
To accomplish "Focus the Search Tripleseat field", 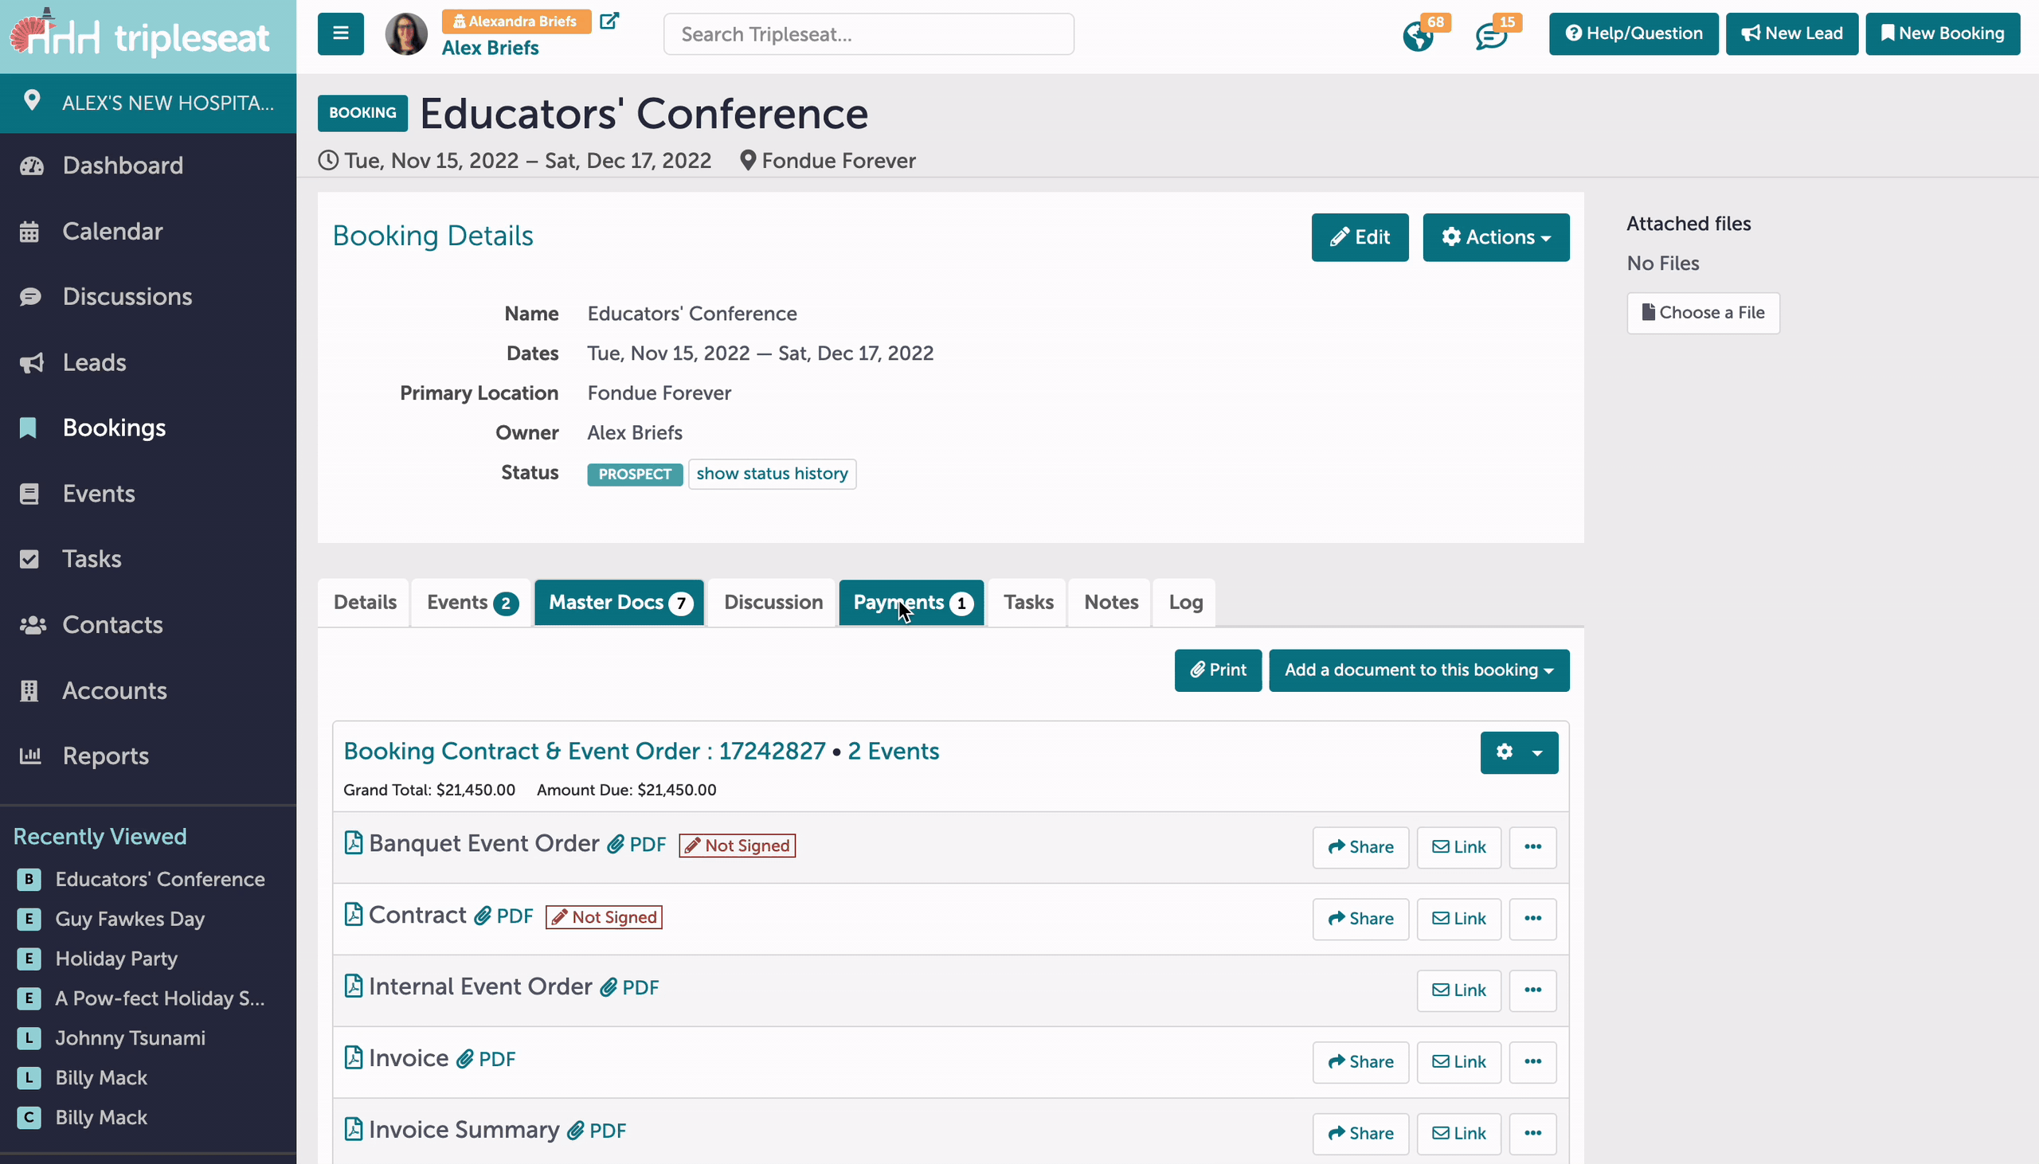I will (868, 33).
